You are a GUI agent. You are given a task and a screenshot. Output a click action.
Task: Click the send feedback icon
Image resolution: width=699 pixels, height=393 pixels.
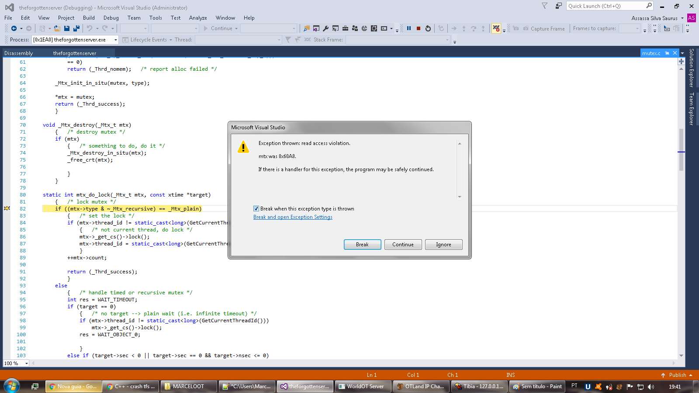pos(558,6)
